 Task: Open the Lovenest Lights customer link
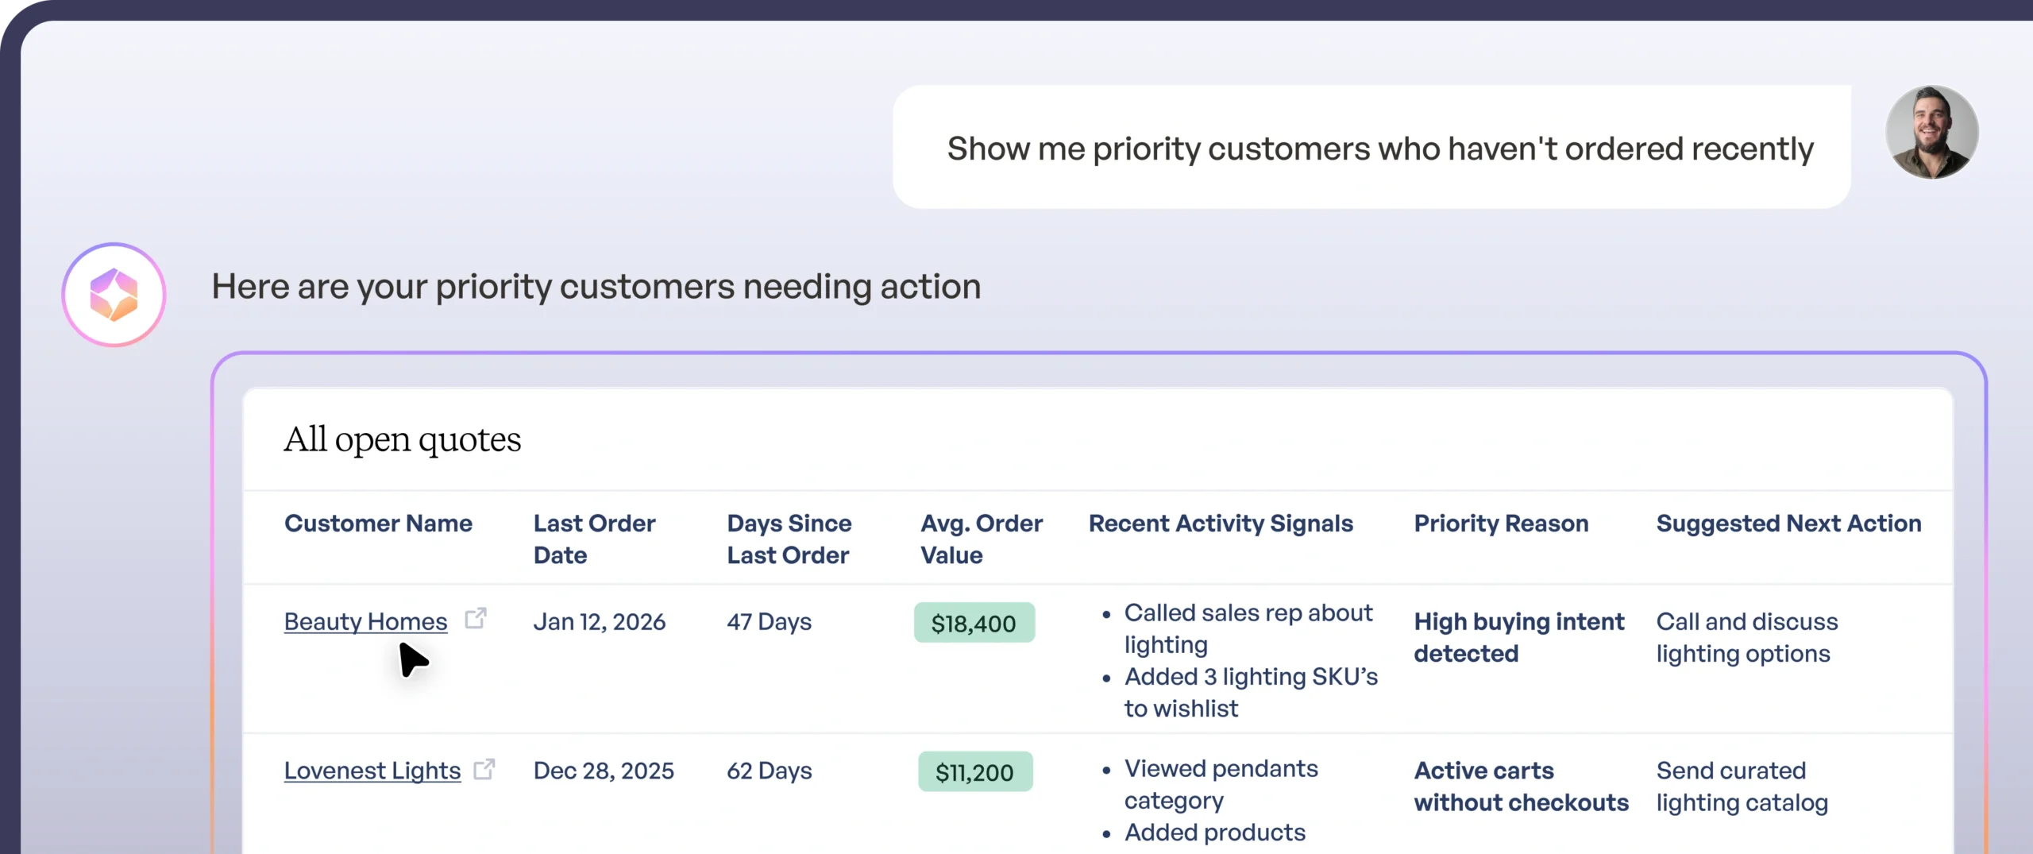tap(372, 771)
